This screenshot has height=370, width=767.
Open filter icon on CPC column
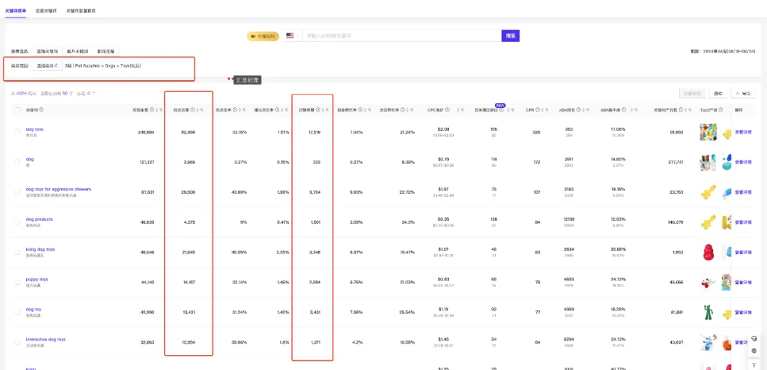(463, 109)
